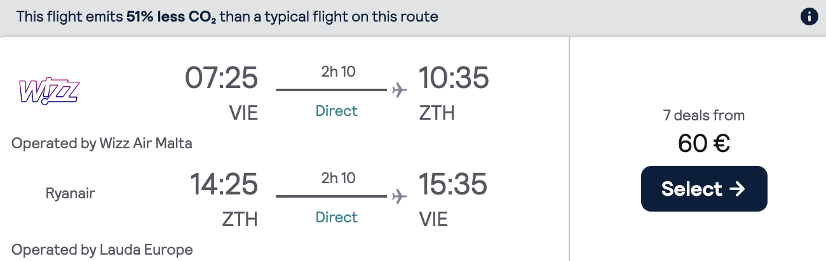The width and height of the screenshot is (826, 261).
Task: Click the 15:35 return arrival time
Action: 452,184
